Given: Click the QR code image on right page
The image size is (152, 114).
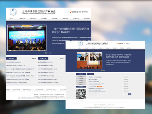Looking at the screenshot, I should point(81,94).
